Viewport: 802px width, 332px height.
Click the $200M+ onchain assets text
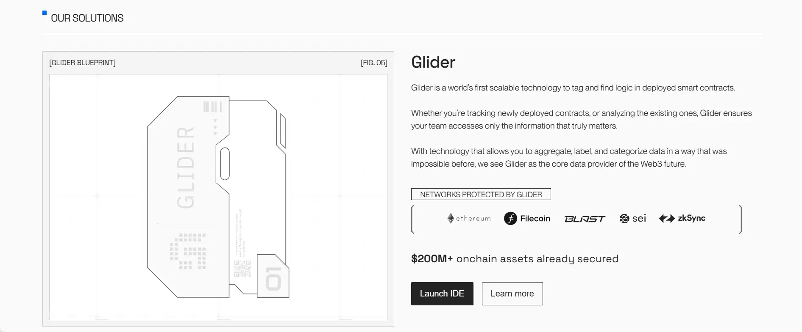(x=515, y=258)
